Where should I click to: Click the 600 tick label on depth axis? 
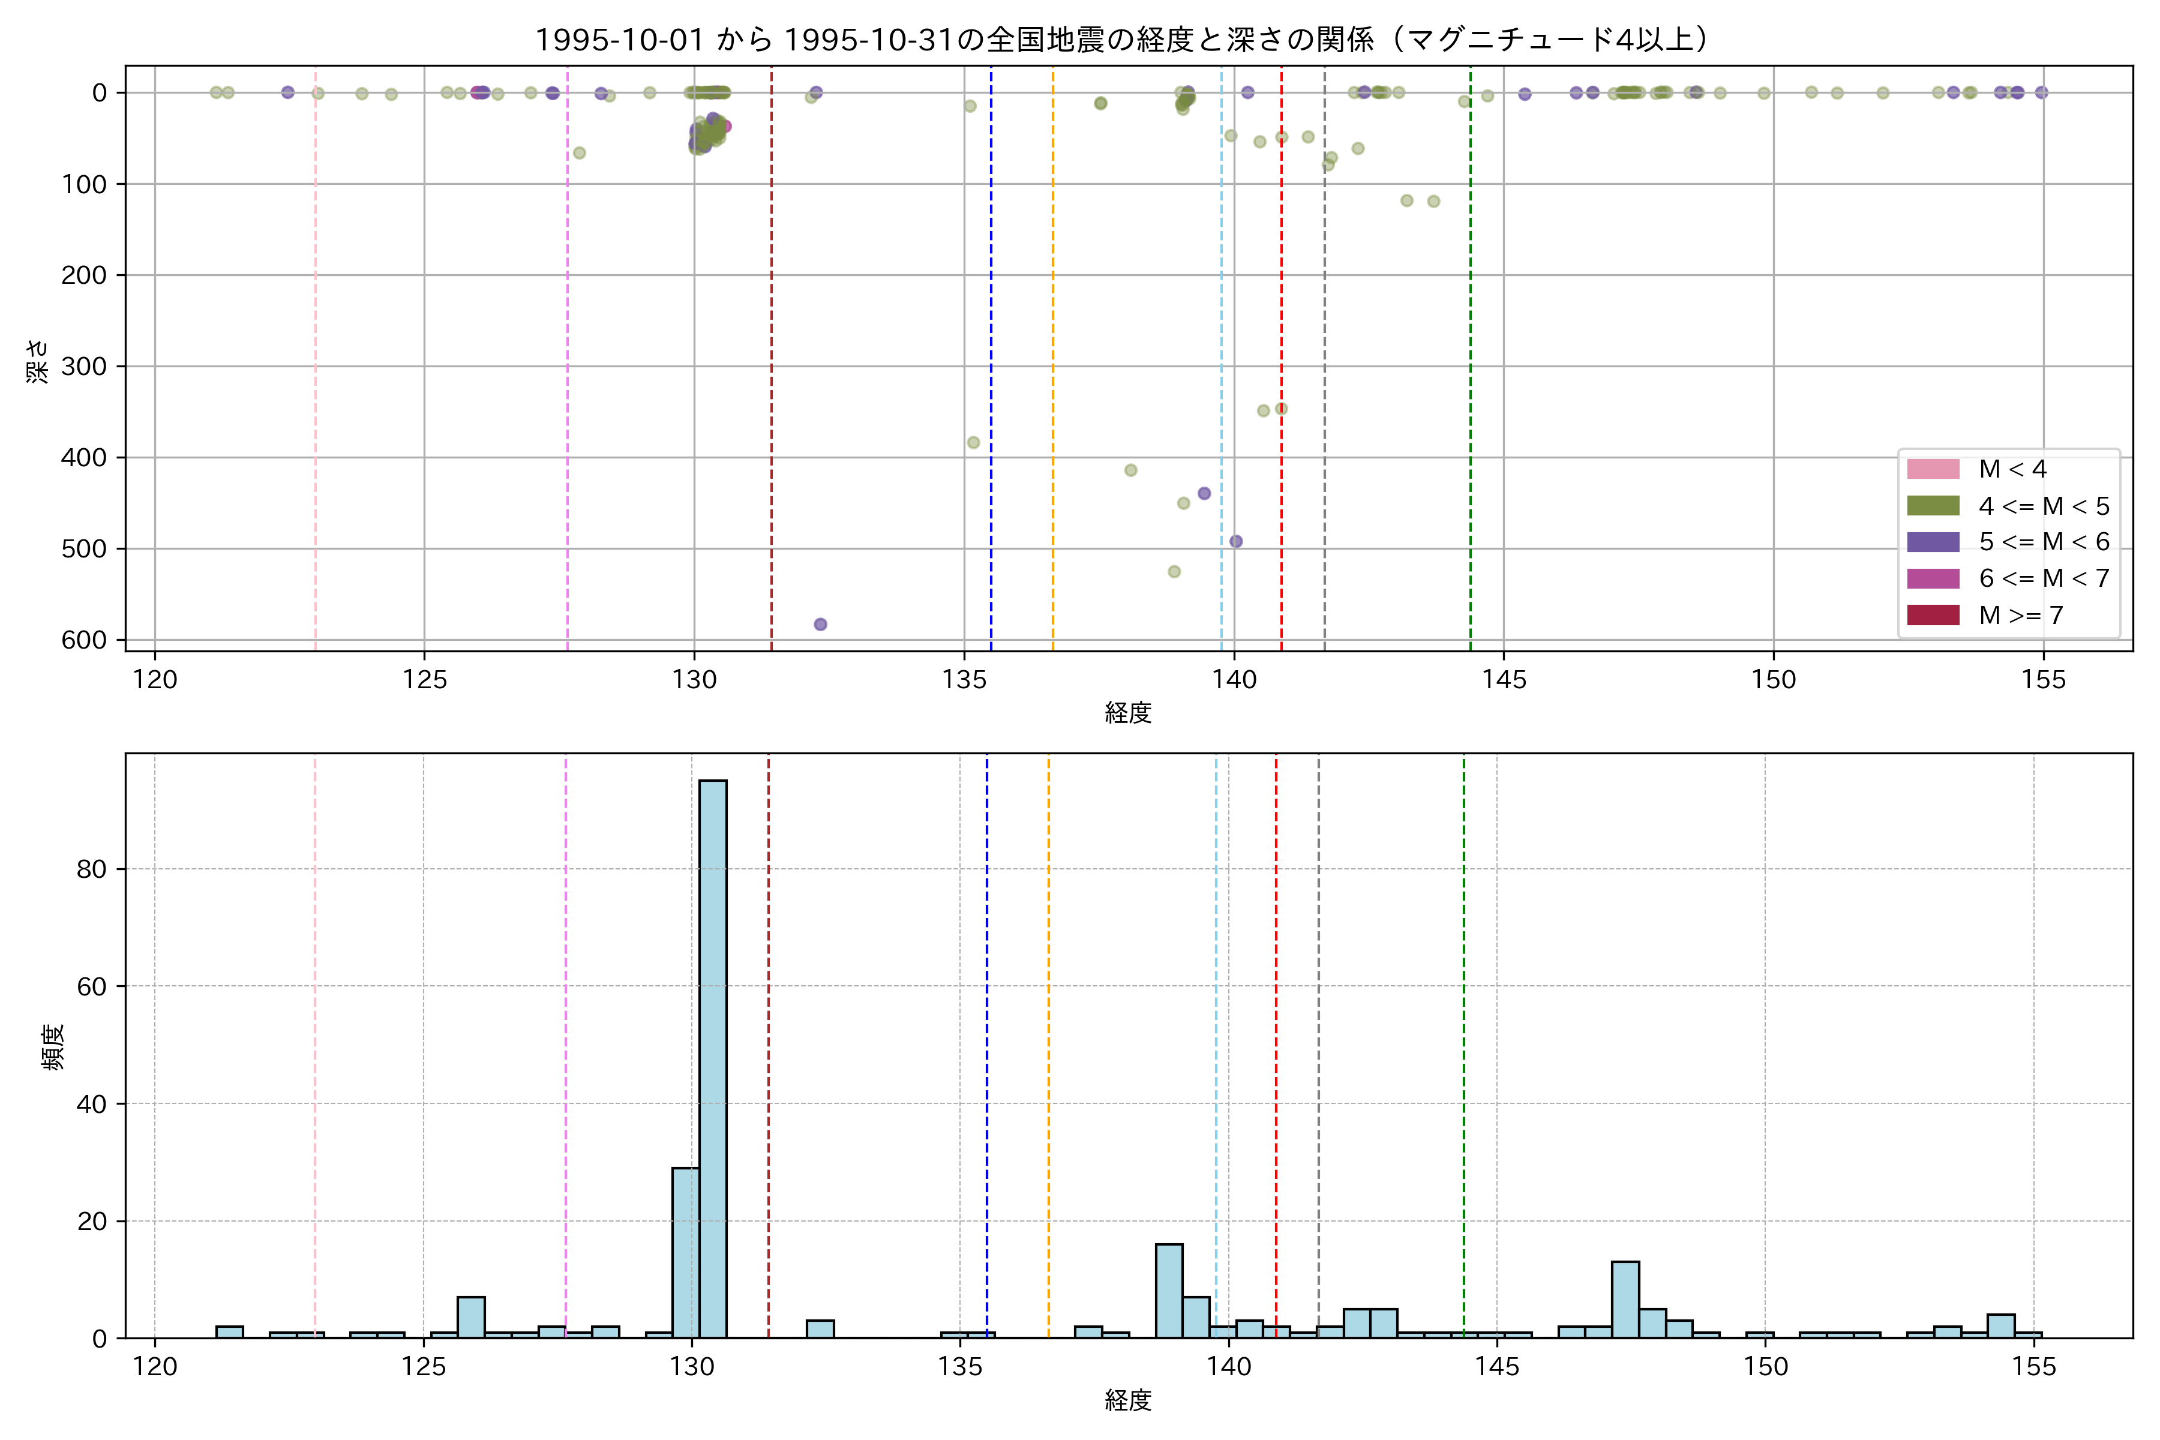(x=83, y=641)
